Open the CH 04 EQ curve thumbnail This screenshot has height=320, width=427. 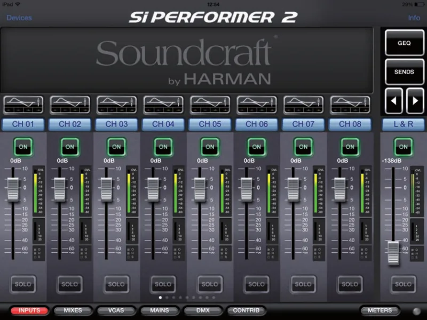pos(163,105)
